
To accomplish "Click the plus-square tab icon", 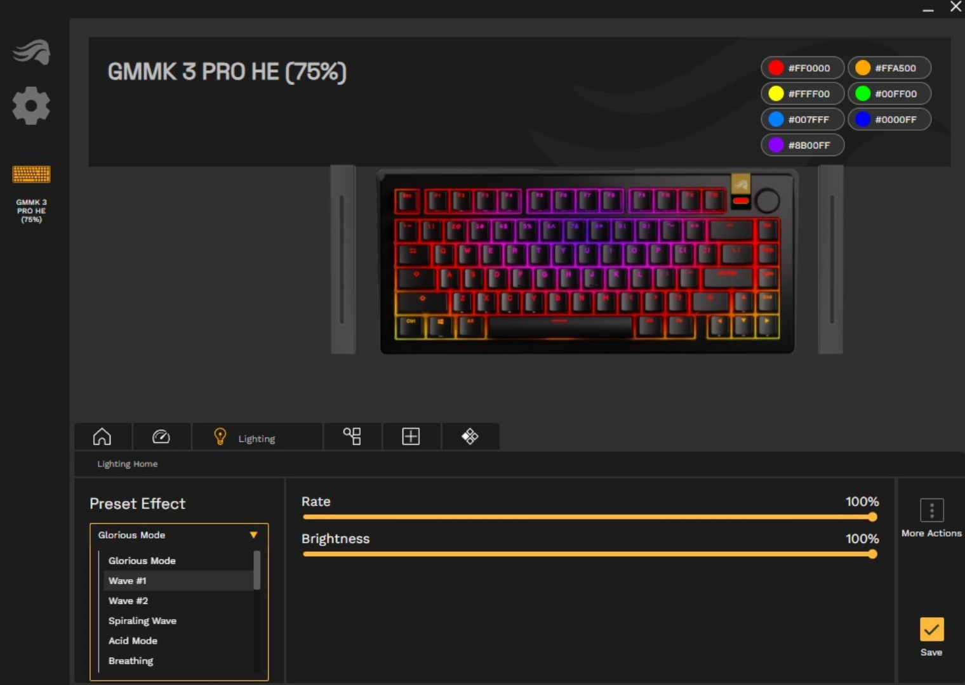I will (411, 436).
